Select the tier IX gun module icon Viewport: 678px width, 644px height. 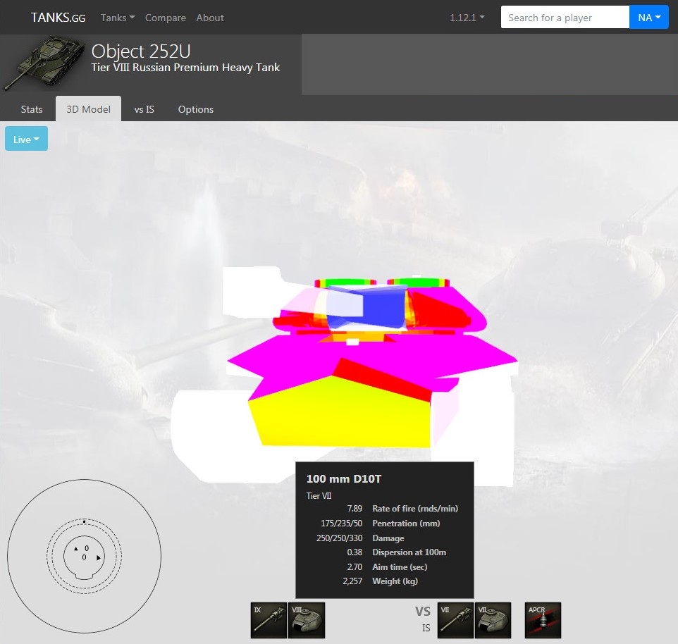pyautogui.click(x=269, y=620)
